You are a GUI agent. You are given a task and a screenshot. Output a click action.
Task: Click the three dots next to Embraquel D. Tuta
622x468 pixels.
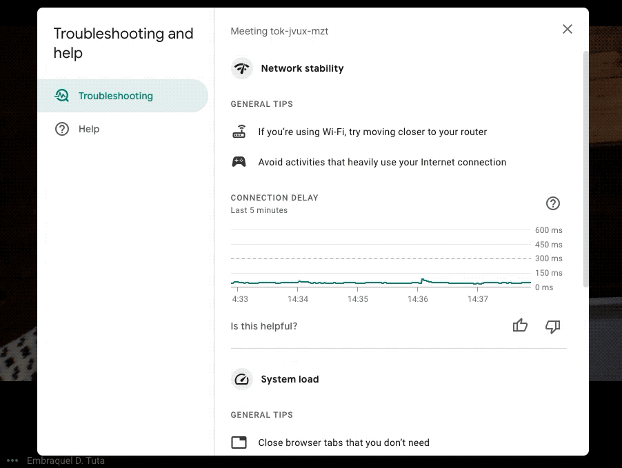point(12,460)
